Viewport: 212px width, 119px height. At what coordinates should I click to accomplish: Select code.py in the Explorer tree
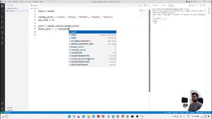click(11, 11)
